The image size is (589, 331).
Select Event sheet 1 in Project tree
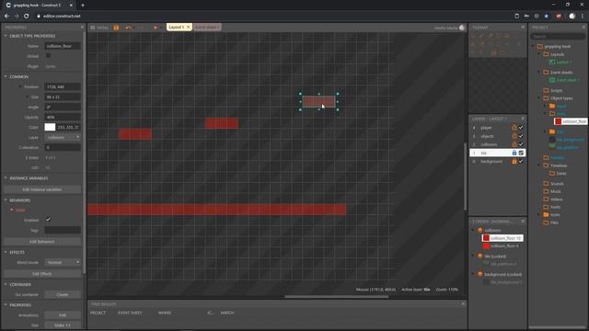click(x=564, y=80)
